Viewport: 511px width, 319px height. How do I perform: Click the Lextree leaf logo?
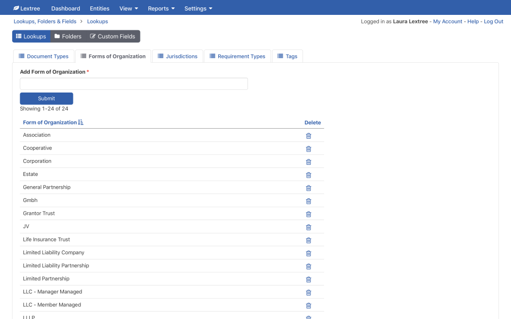(x=15, y=7)
